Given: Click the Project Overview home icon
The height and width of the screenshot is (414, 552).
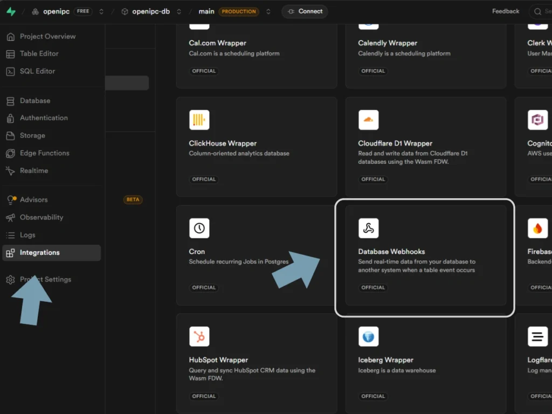Looking at the screenshot, I should 11,37.
